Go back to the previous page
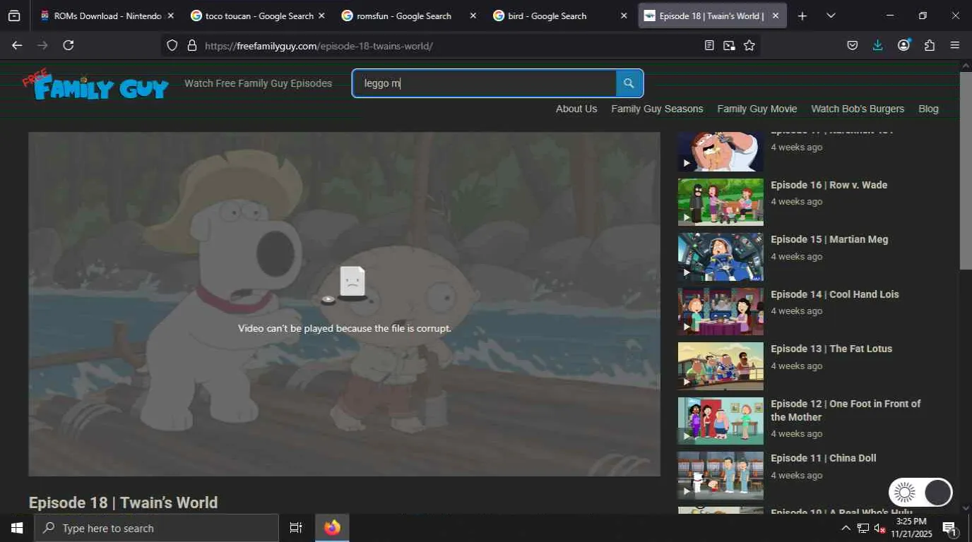 (17, 45)
